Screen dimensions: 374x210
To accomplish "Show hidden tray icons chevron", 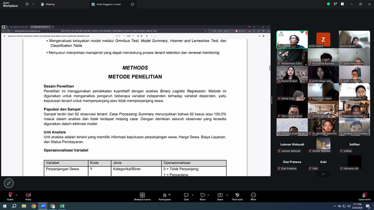I will (335, 206).
